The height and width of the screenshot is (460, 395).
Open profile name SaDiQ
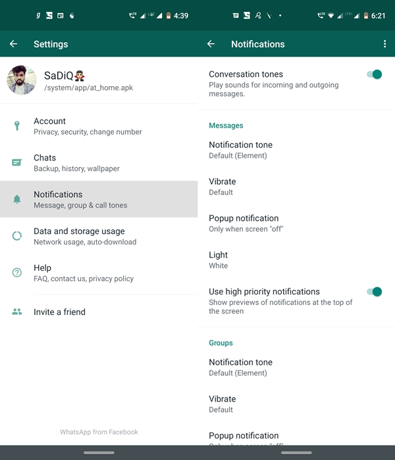pyautogui.click(x=65, y=76)
